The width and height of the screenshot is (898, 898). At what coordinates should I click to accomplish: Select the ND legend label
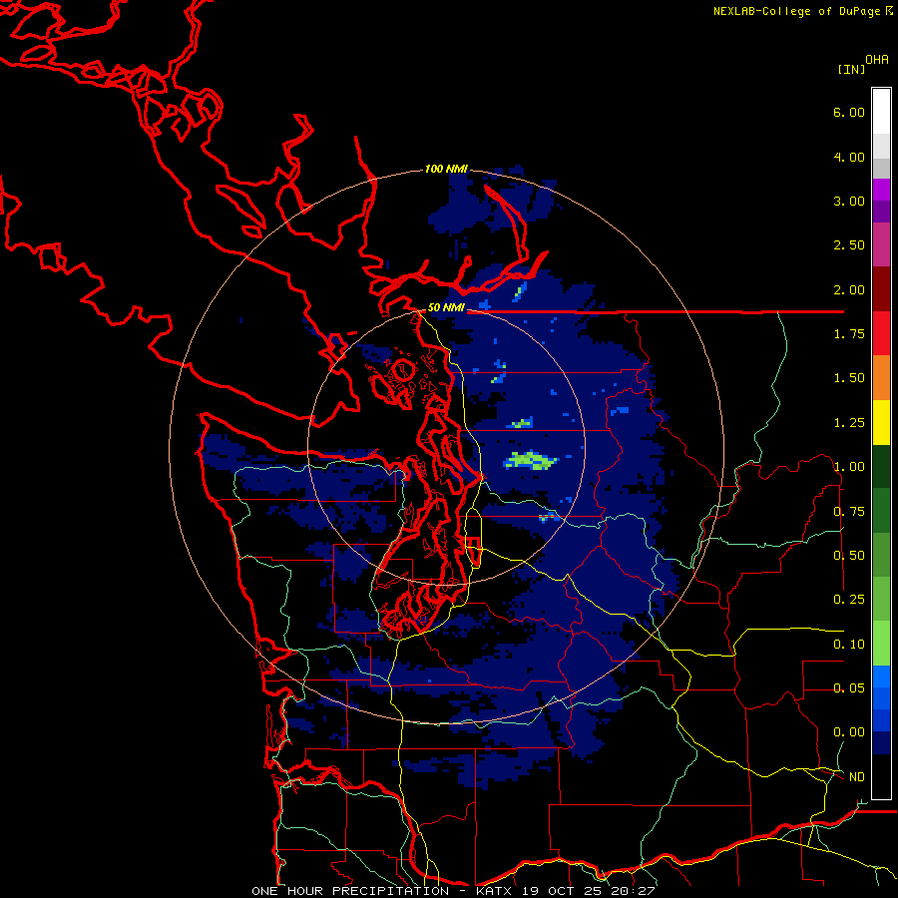coord(857,777)
